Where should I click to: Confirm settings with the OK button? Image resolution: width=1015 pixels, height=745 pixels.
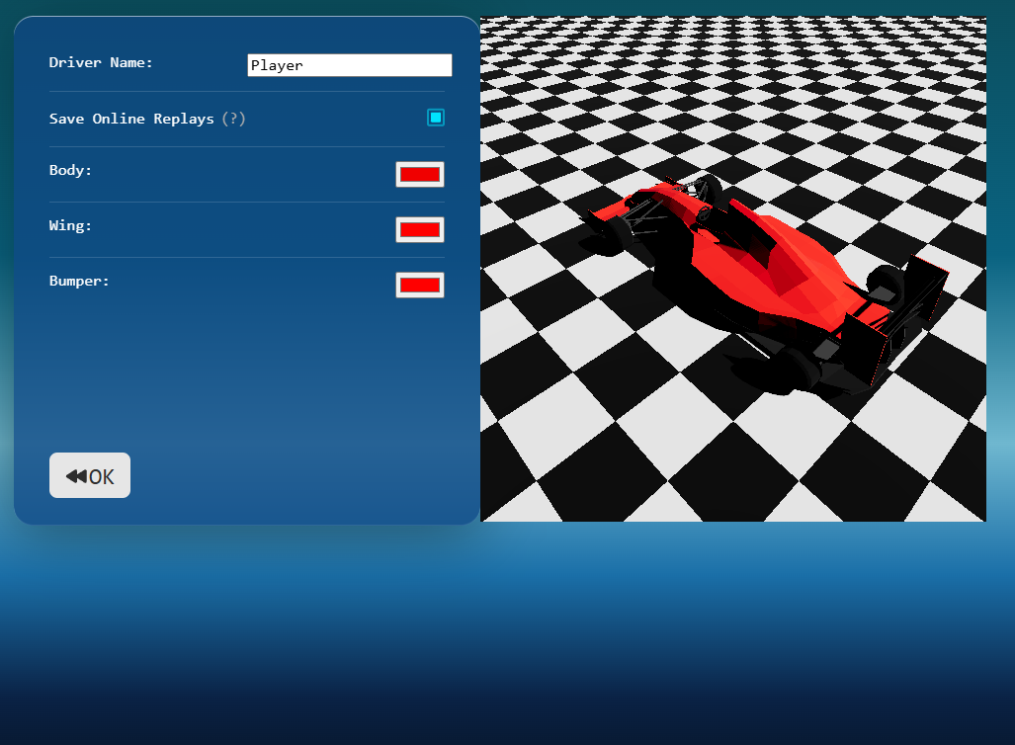(x=90, y=475)
